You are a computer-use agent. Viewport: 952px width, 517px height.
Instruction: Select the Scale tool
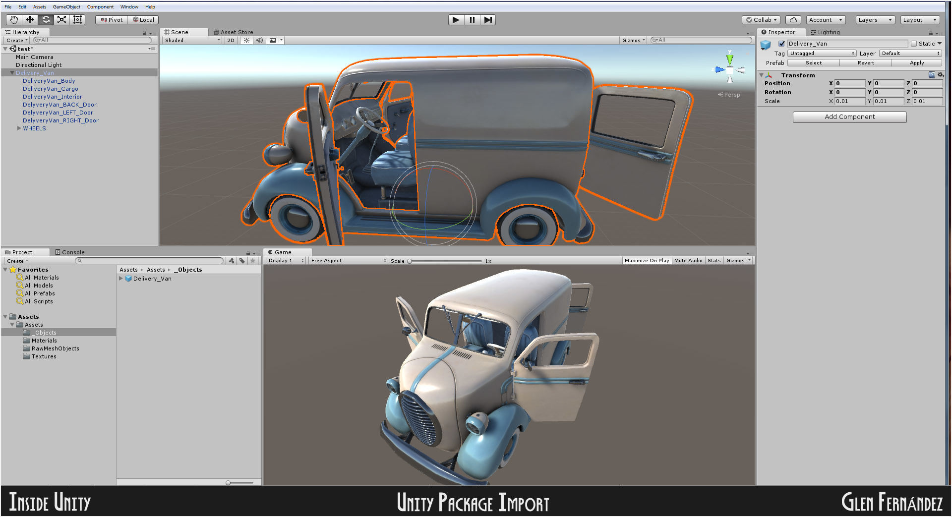pos(61,20)
